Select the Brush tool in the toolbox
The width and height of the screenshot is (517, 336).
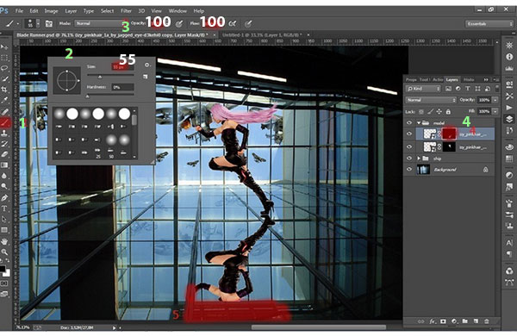(4, 122)
